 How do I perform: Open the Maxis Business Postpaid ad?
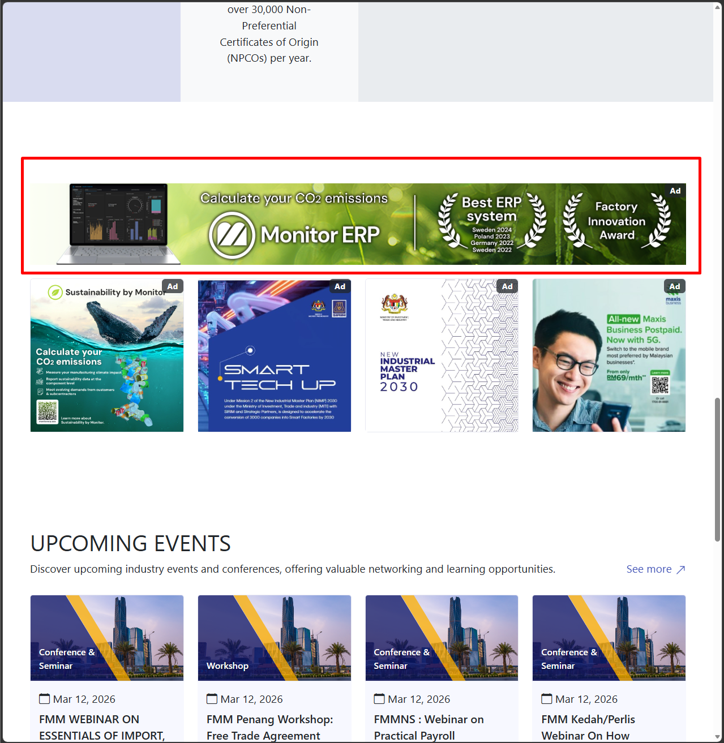609,355
